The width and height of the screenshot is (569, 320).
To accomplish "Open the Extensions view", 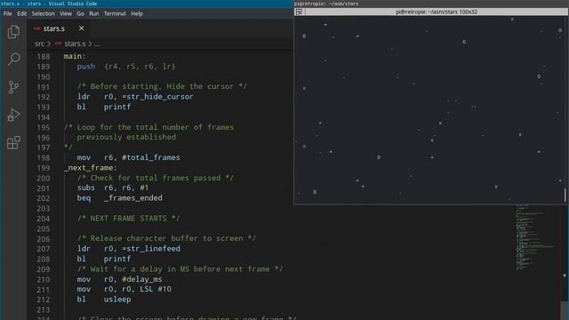I will (13, 142).
